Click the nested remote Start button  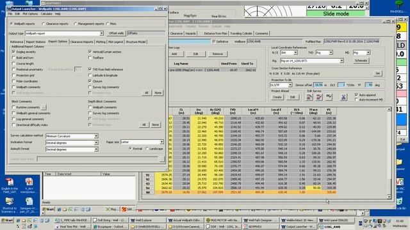click(49, 209)
